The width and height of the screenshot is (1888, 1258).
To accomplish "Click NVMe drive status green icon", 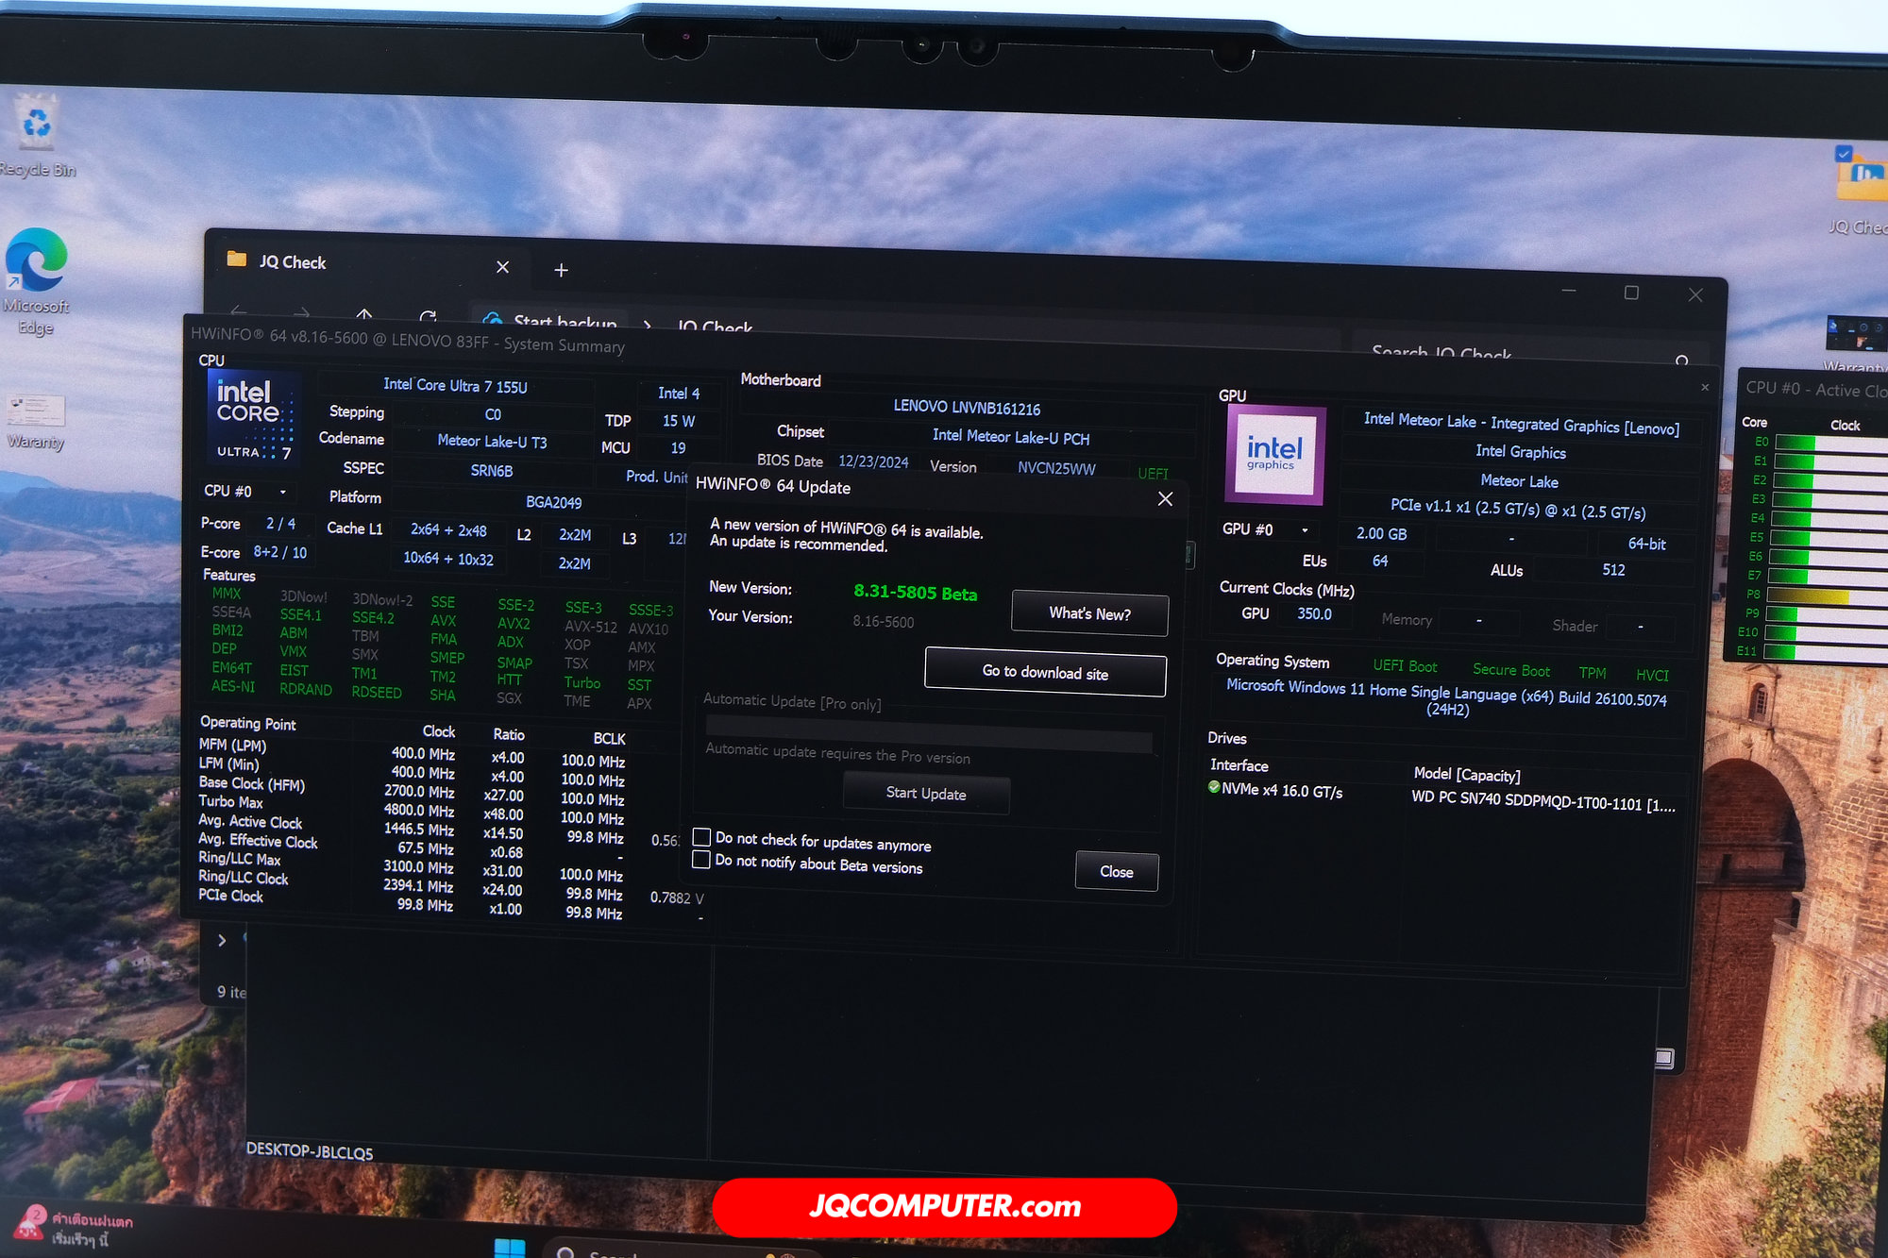I will (1214, 786).
